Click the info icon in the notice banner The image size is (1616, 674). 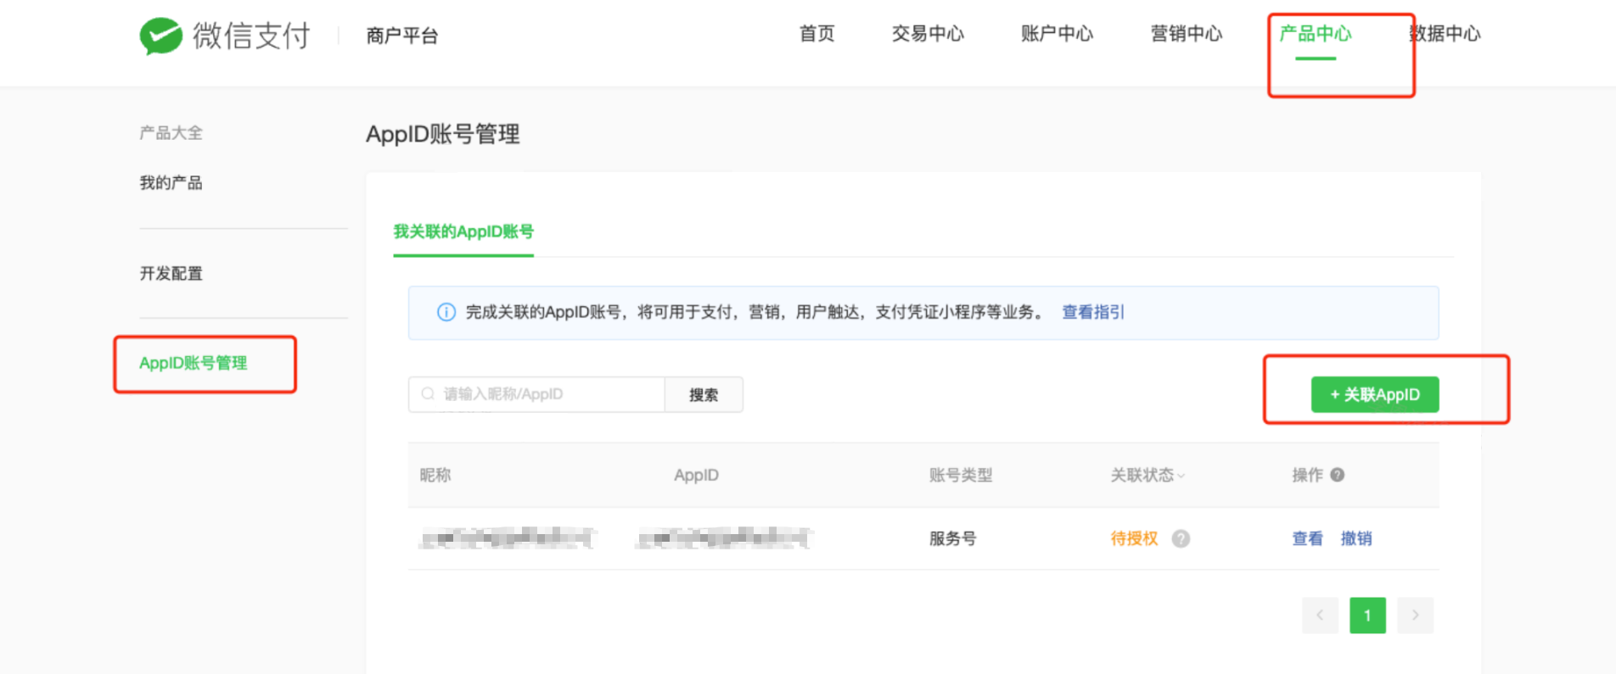446,312
